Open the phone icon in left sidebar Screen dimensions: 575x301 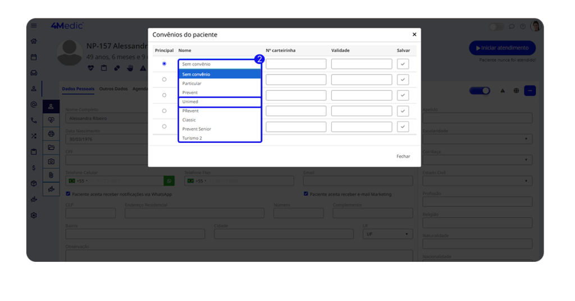pyautogui.click(x=34, y=120)
